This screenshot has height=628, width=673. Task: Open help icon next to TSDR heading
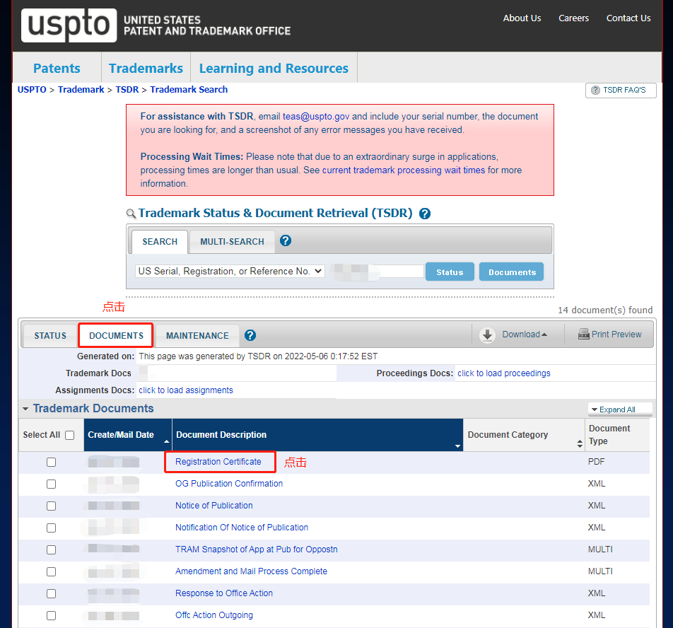(424, 214)
